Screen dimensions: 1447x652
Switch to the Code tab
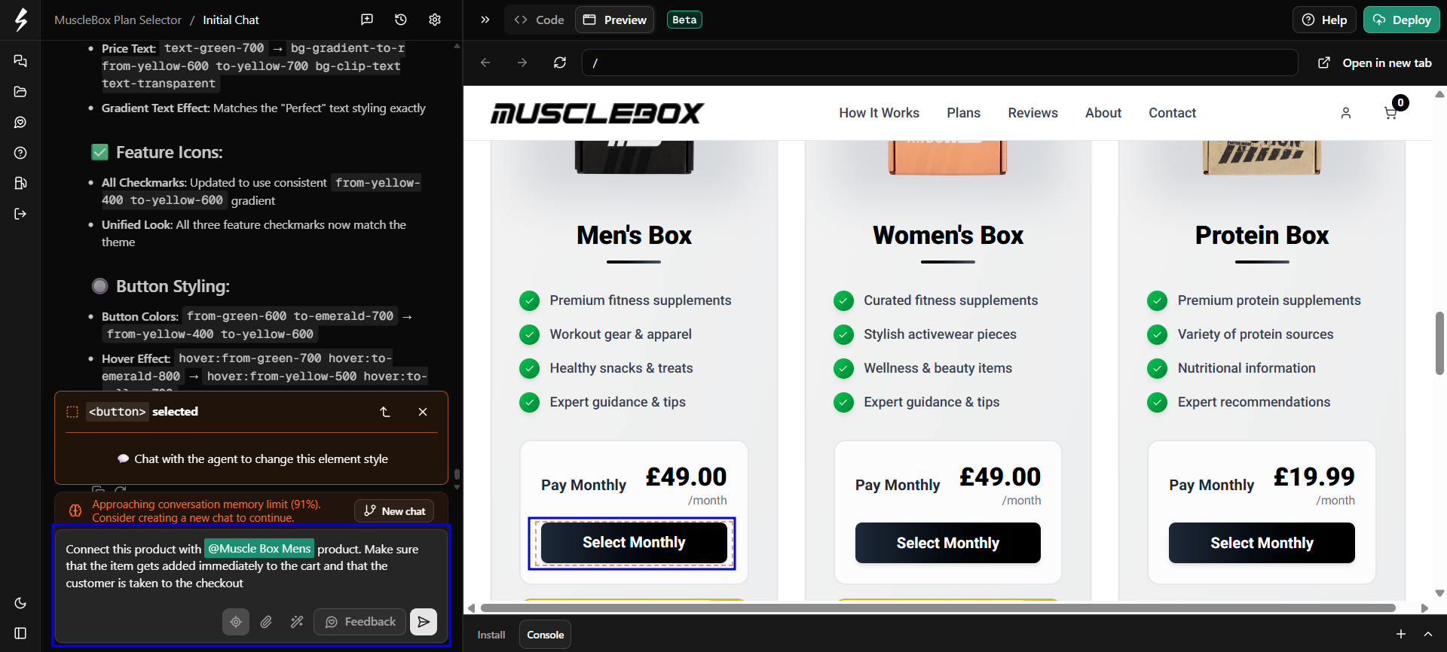tap(539, 20)
